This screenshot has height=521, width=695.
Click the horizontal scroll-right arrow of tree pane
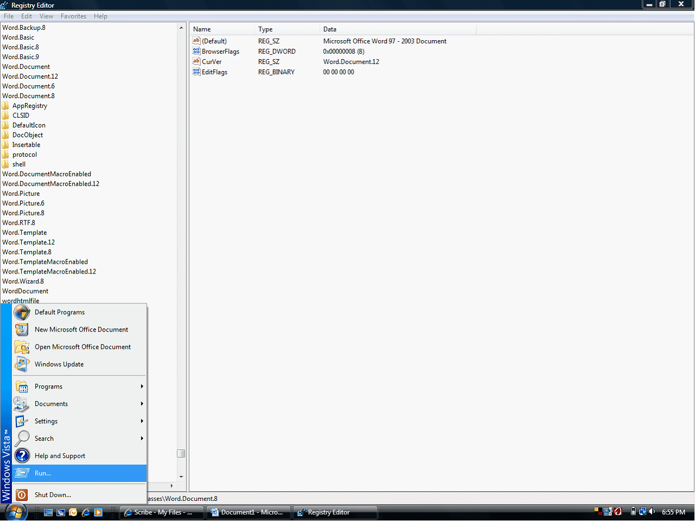coord(172,486)
